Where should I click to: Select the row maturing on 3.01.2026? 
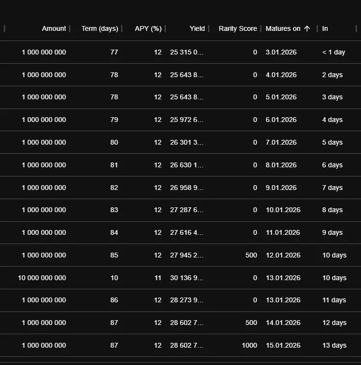(180, 52)
